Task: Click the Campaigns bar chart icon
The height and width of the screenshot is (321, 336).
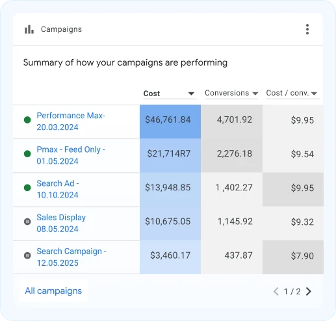Action: coord(29,29)
